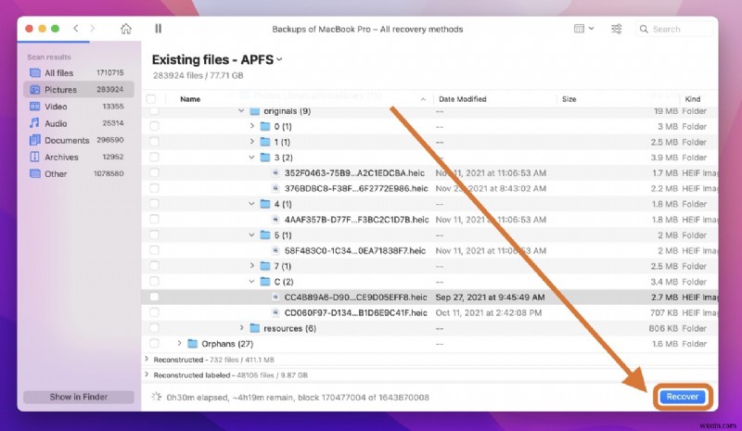
Task: Check the box for 4AAF357B heic file
Action: 154,220
